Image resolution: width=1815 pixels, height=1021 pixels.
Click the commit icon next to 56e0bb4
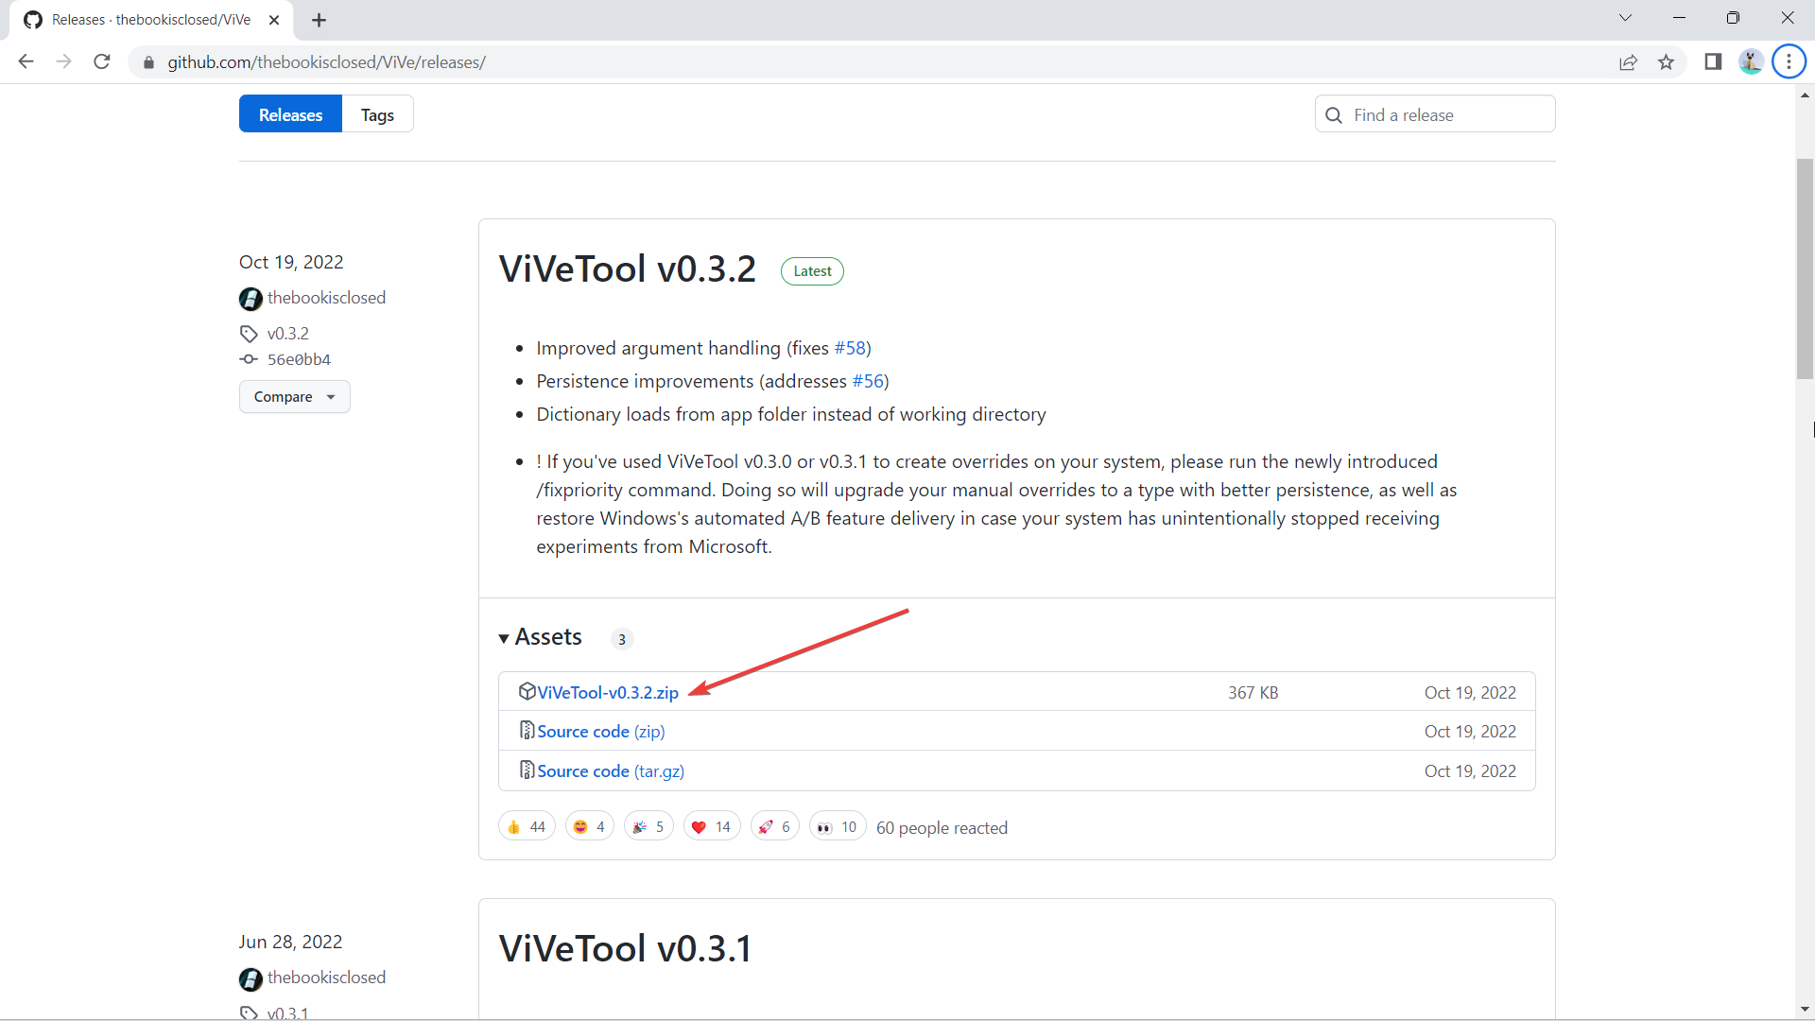click(x=248, y=359)
